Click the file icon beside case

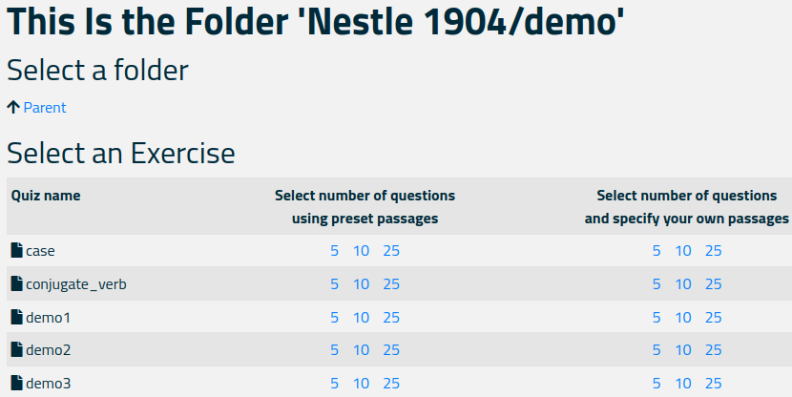click(x=16, y=250)
